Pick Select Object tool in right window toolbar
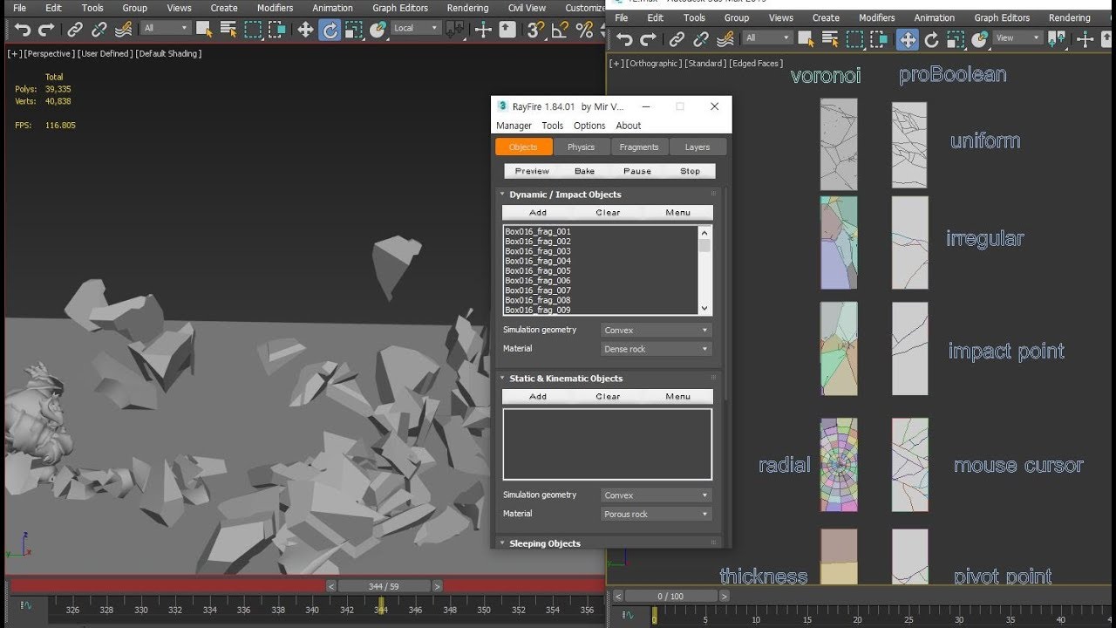The image size is (1116, 628). coord(806,38)
